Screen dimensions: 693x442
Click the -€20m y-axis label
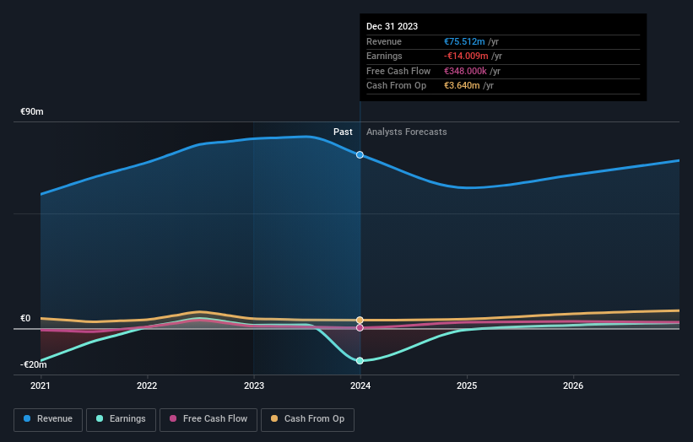point(34,364)
